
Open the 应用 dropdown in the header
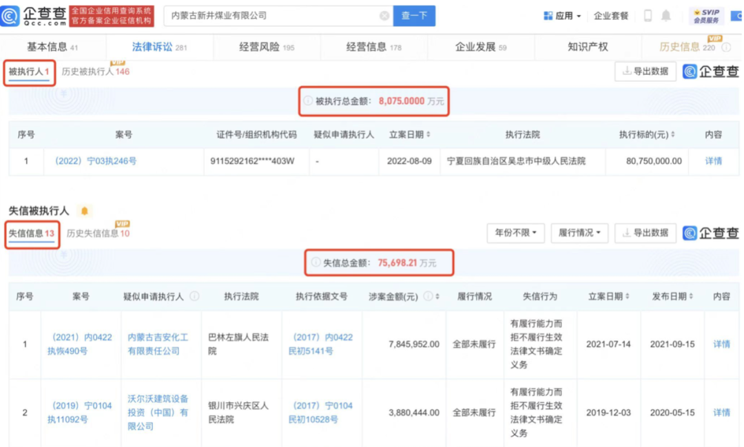tap(562, 16)
